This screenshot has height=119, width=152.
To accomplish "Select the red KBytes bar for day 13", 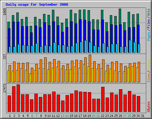I will pos(63,106).
